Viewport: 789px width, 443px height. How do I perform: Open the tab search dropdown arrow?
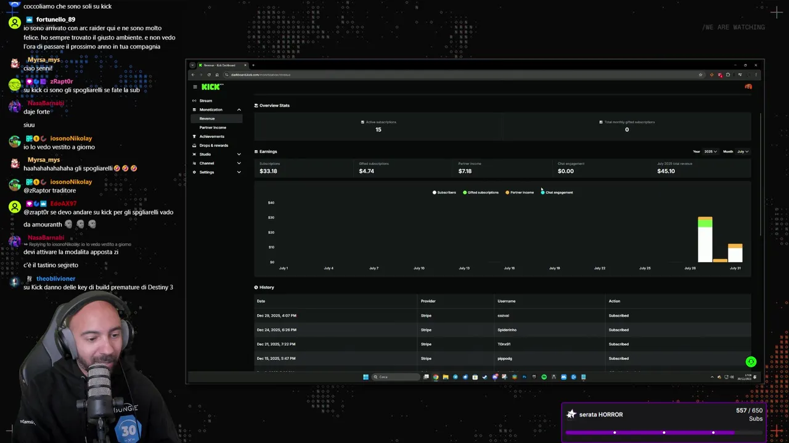click(x=192, y=65)
